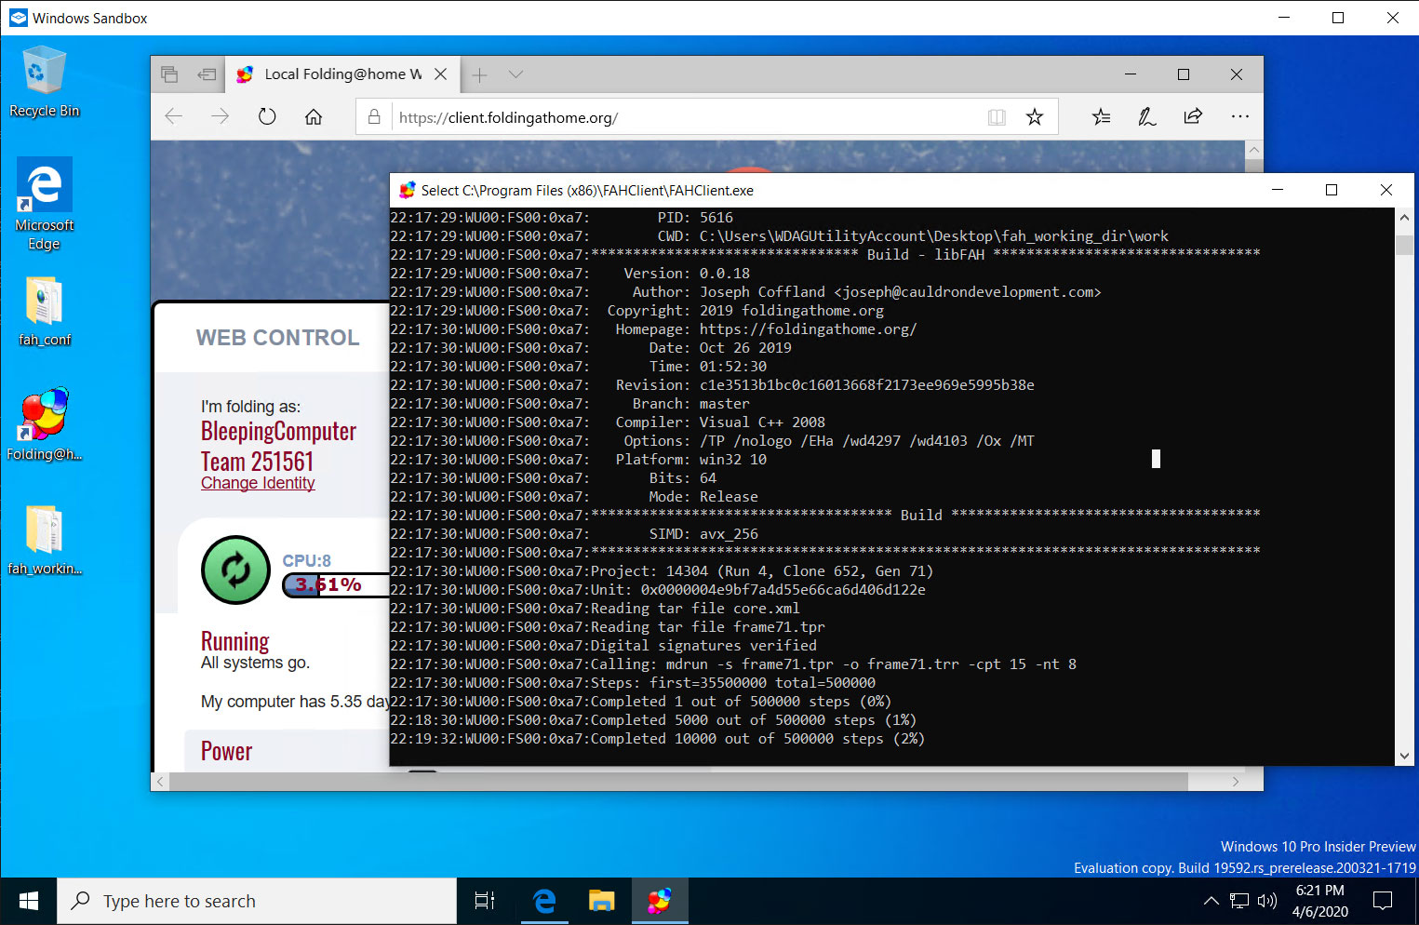The image size is (1419, 925).
Task: Open File Explorer from taskbar
Action: tap(602, 901)
